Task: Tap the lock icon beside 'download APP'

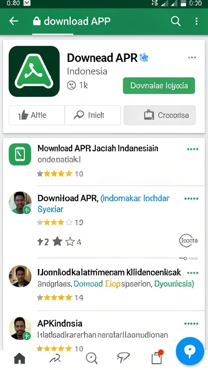Action: pyautogui.click(x=36, y=21)
